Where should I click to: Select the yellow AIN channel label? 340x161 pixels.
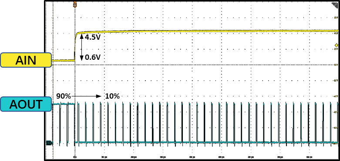coord(26,60)
